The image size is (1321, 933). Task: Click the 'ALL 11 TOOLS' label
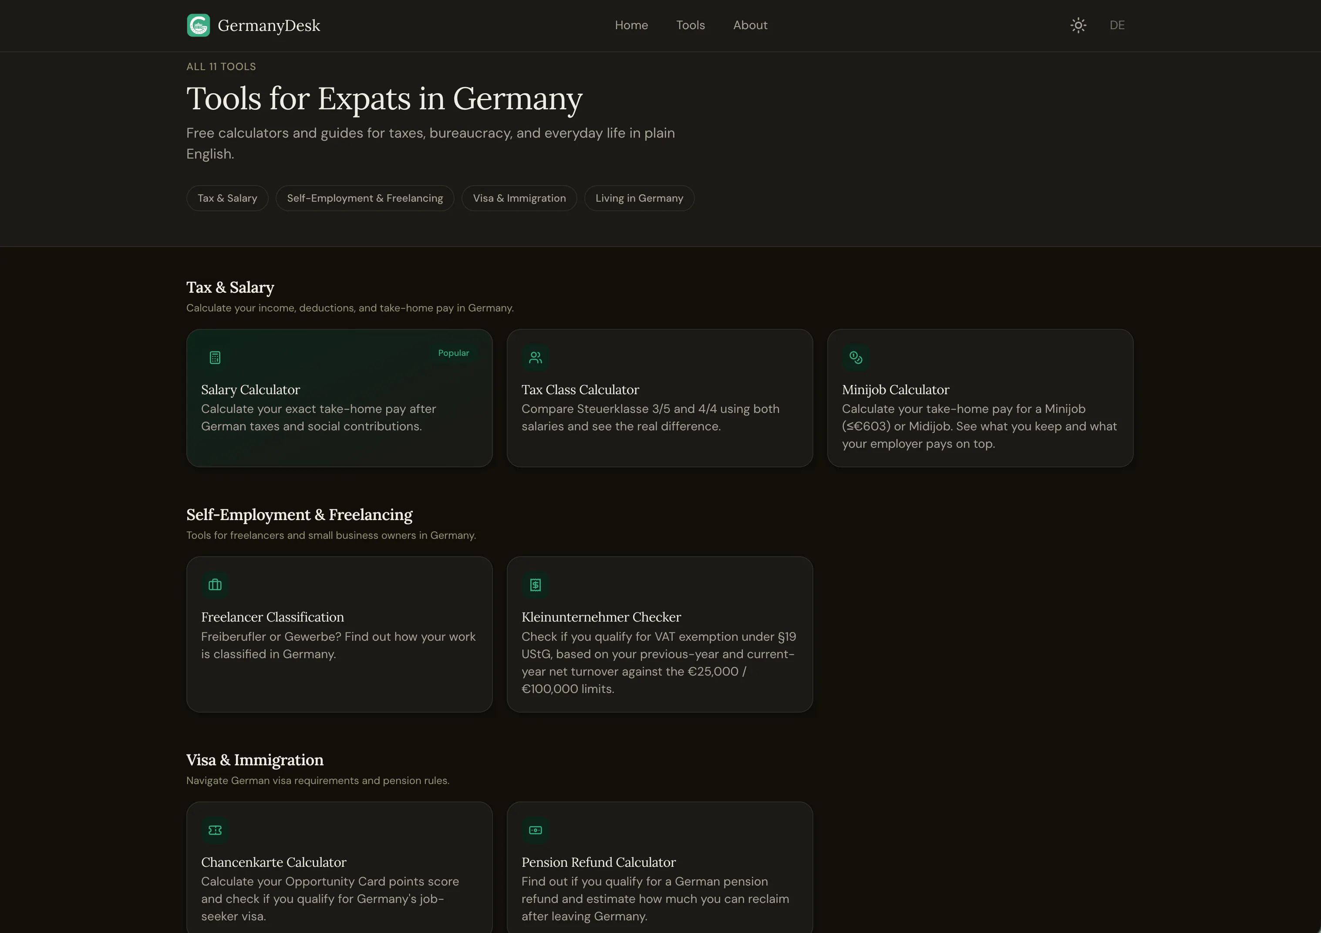[221, 67]
